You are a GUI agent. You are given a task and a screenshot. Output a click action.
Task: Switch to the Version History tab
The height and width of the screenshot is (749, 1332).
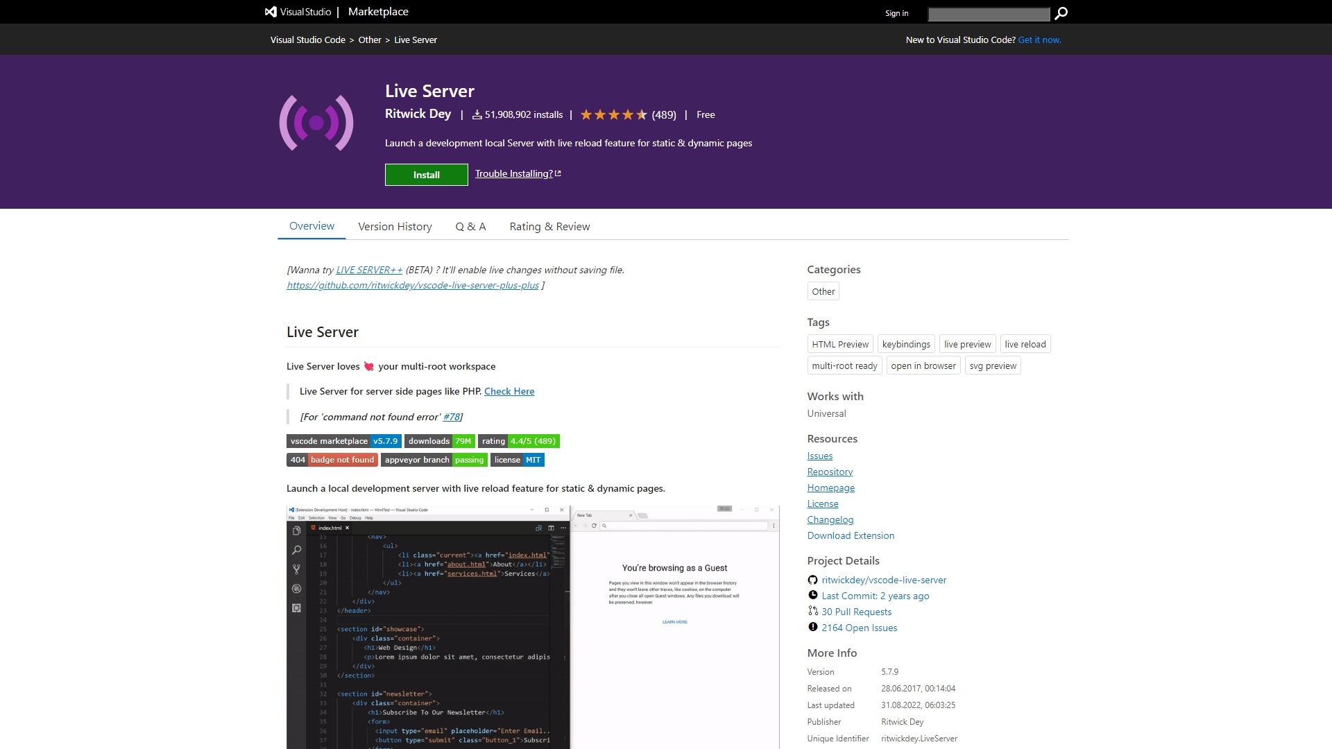[395, 227]
